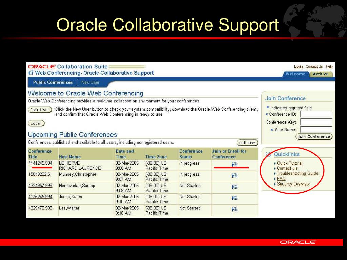Click host name LE HERVE RICHARD,LAURENCE

click(x=80, y=166)
